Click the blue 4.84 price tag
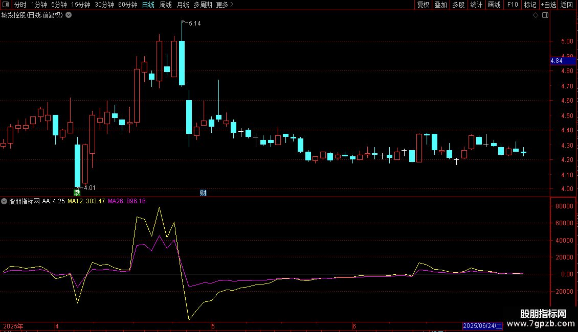This screenshot has height=332, width=578. (563, 61)
